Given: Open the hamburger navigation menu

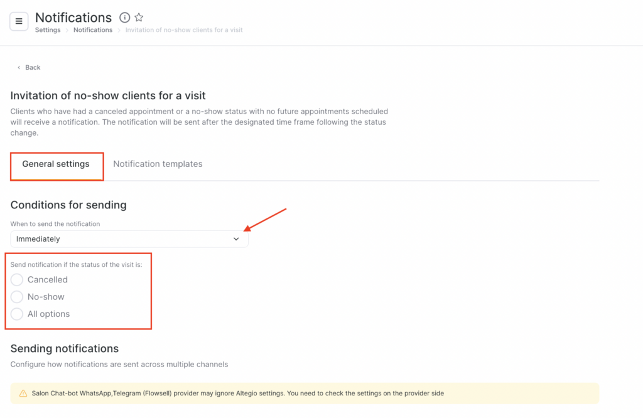Looking at the screenshot, I should click(x=19, y=21).
